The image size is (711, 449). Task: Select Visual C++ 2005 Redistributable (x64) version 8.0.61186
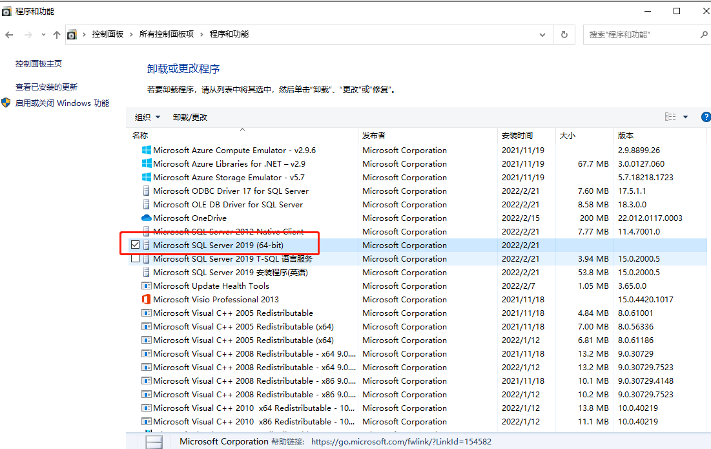tap(243, 340)
